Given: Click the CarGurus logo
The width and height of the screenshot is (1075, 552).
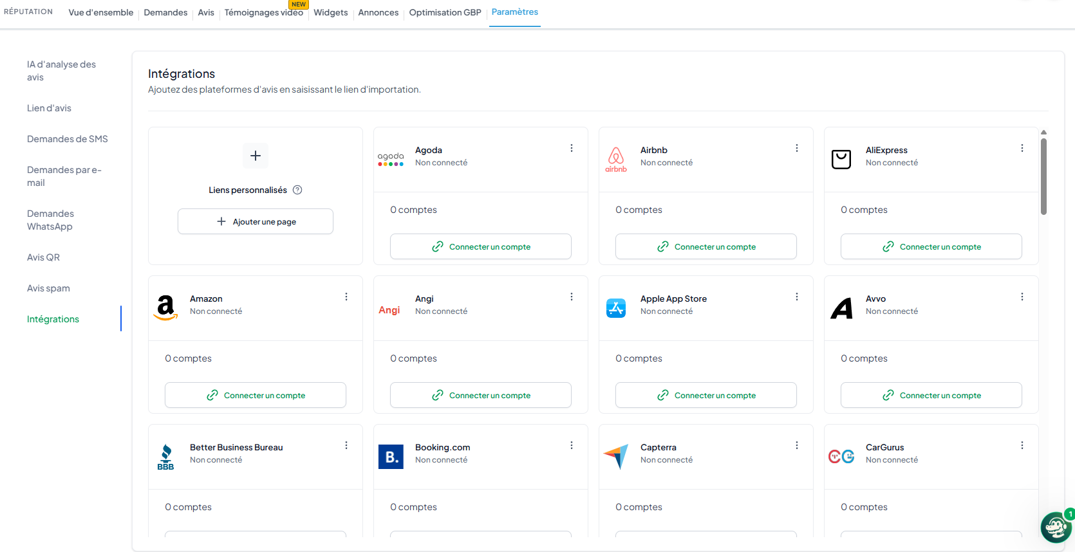Looking at the screenshot, I should pyautogui.click(x=841, y=457).
